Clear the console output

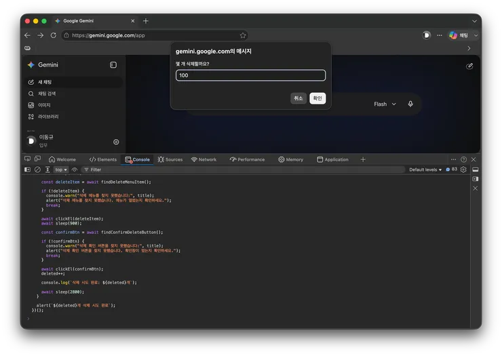coord(37,170)
